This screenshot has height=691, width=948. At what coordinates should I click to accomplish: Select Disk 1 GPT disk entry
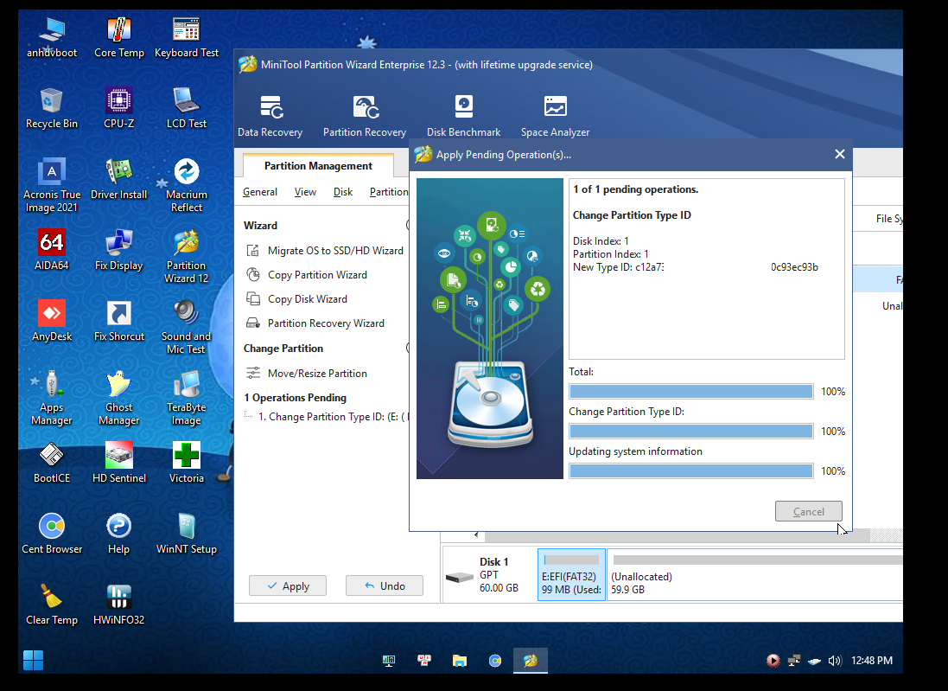pyautogui.click(x=490, y=574)
